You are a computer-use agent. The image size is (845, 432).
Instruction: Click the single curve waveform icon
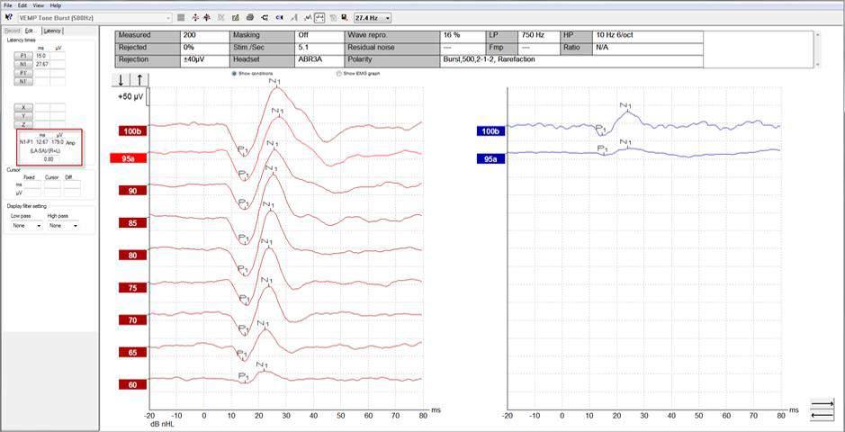pyautogui.click(x=307, y=18)
